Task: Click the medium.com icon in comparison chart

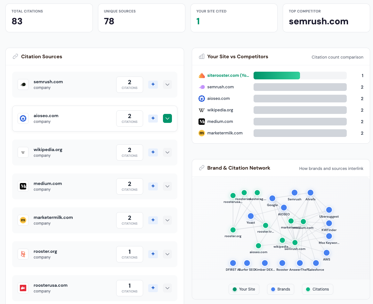Action: (x=202, y=122)
